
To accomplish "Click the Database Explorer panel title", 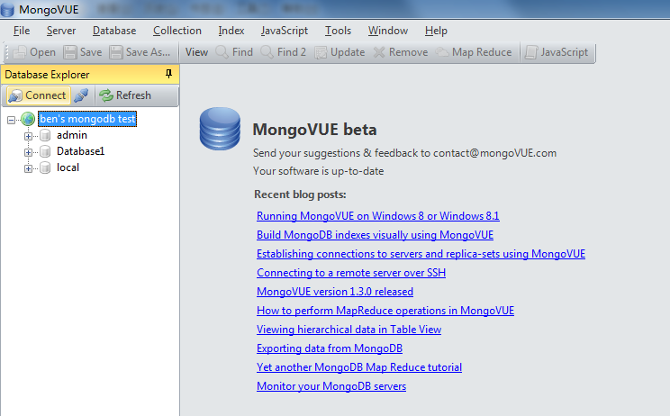I will pyautogui.click(x=47, y=75).
